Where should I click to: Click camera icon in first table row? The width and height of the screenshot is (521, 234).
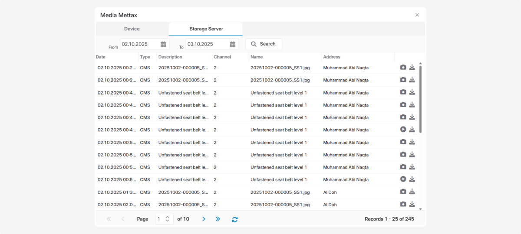click(x=403, y=68)
